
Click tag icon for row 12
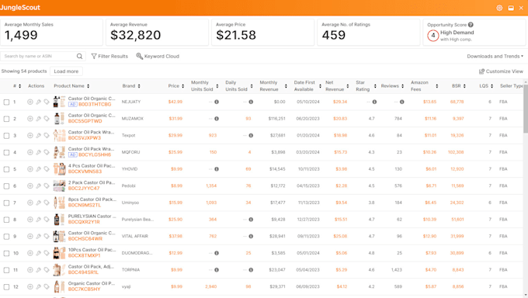click(x=47, y=287)
